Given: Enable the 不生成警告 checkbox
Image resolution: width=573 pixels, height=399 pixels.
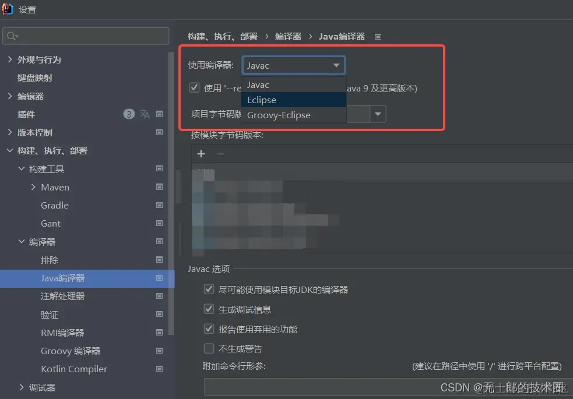Looking at the screenshot, I should tap(209, 349).
